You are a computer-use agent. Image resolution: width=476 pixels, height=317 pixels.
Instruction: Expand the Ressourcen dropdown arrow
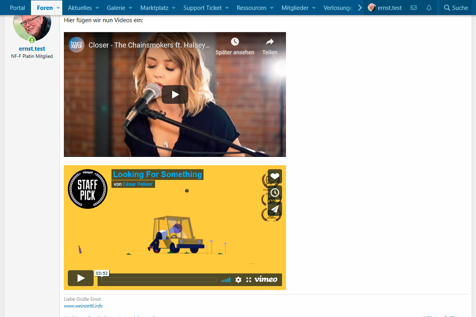tap(271, 8)
